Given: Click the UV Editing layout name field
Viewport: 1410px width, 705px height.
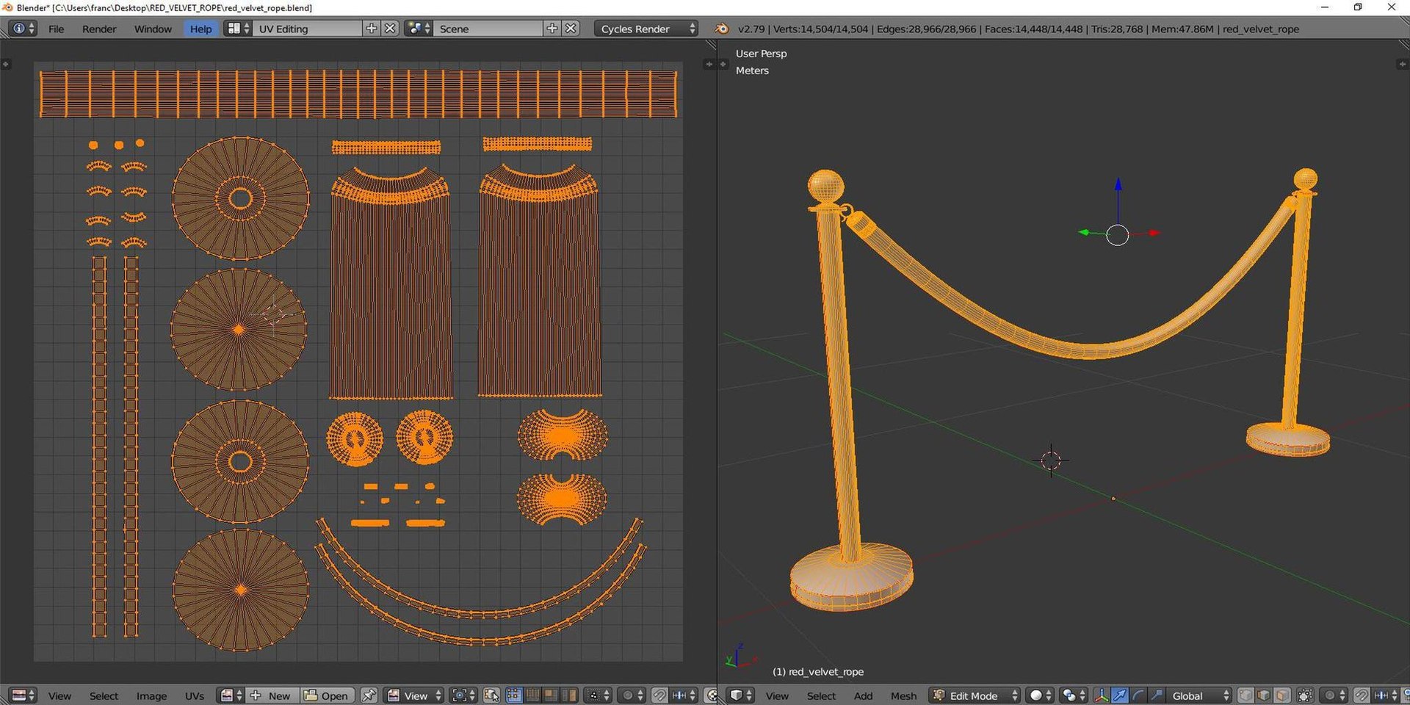Looking at the screenshot, I should 307,29.
